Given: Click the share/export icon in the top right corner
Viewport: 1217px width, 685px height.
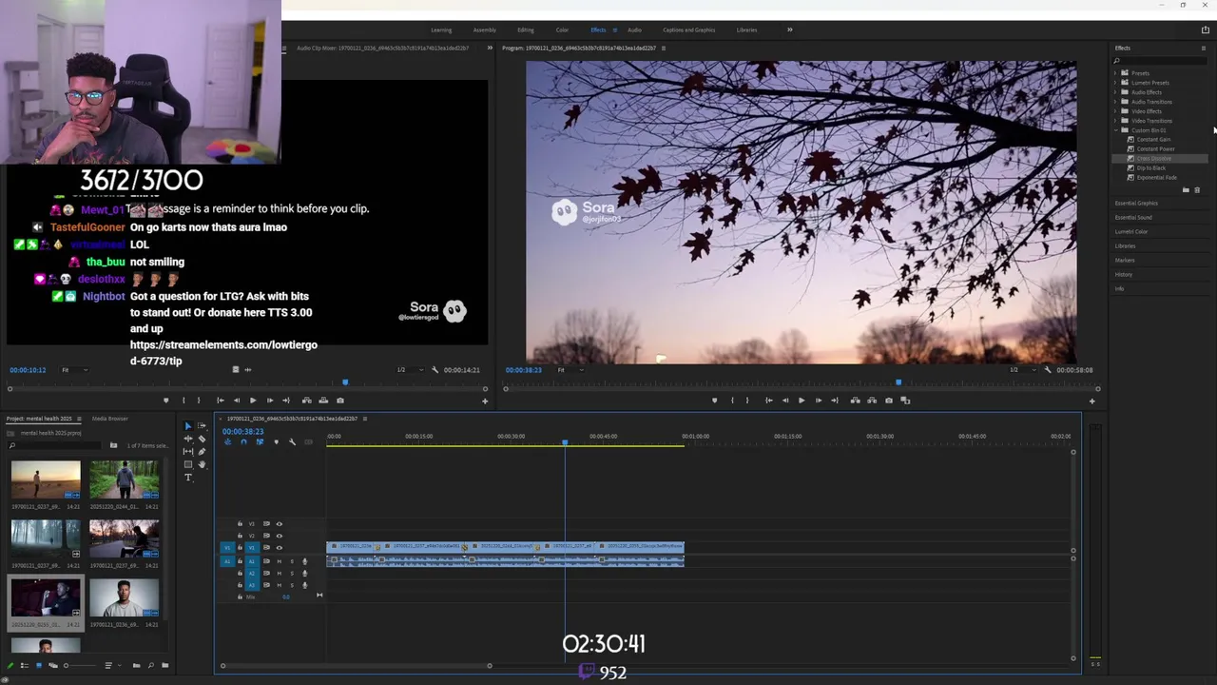Looking at the screenshot, I should click(1206, 29).
